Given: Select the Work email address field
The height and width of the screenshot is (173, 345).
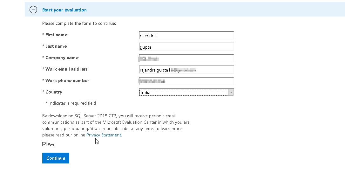Looking at the screenshot, I should point(186,70).
